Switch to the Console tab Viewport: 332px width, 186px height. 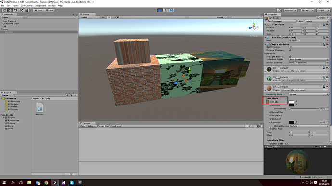click(87, 123)
